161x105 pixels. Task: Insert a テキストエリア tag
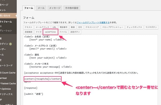(92, 27)
